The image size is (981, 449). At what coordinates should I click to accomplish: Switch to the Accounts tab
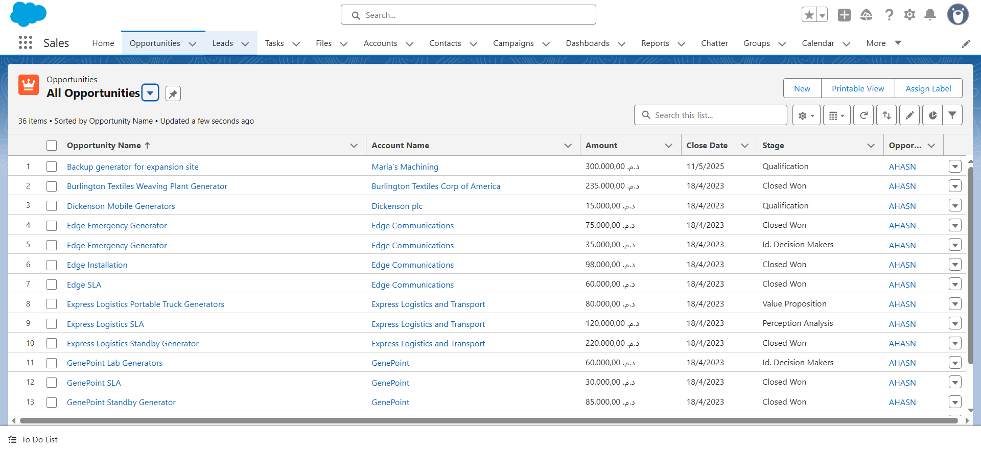point(380,43)
